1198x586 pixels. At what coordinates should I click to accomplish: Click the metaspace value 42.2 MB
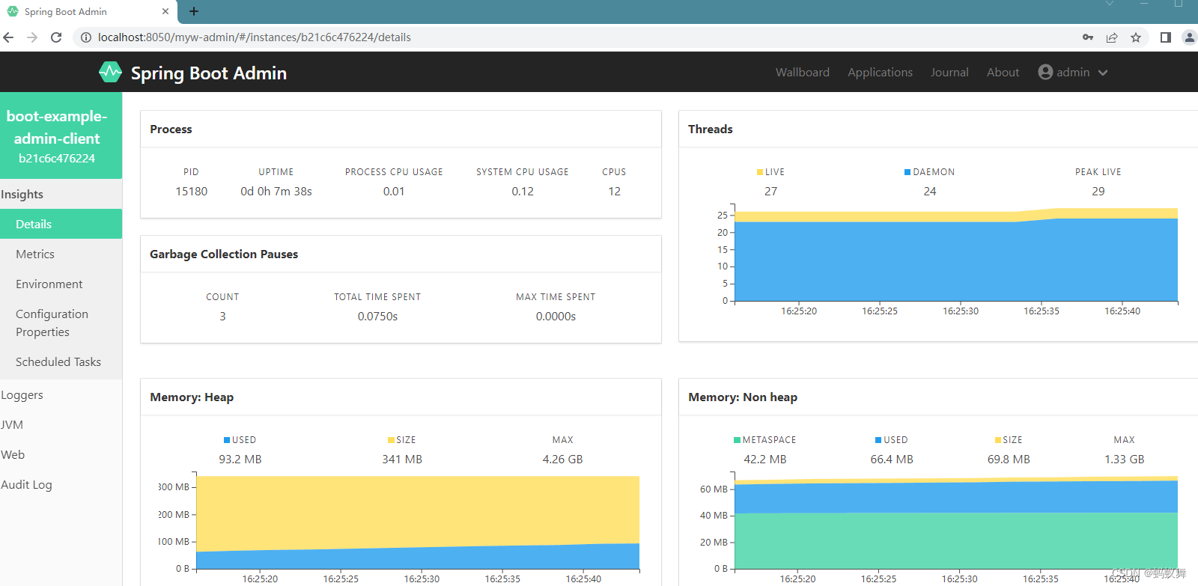coord(765,460)
